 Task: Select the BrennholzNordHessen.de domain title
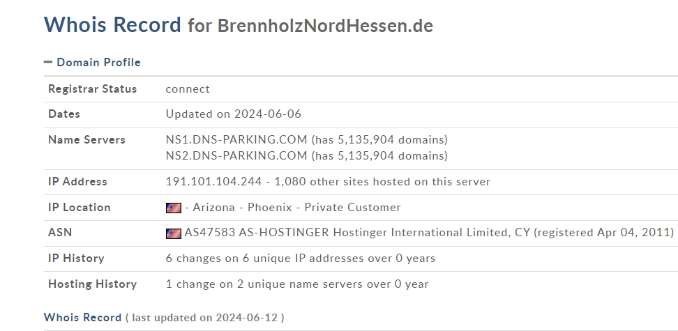point(325,26)
